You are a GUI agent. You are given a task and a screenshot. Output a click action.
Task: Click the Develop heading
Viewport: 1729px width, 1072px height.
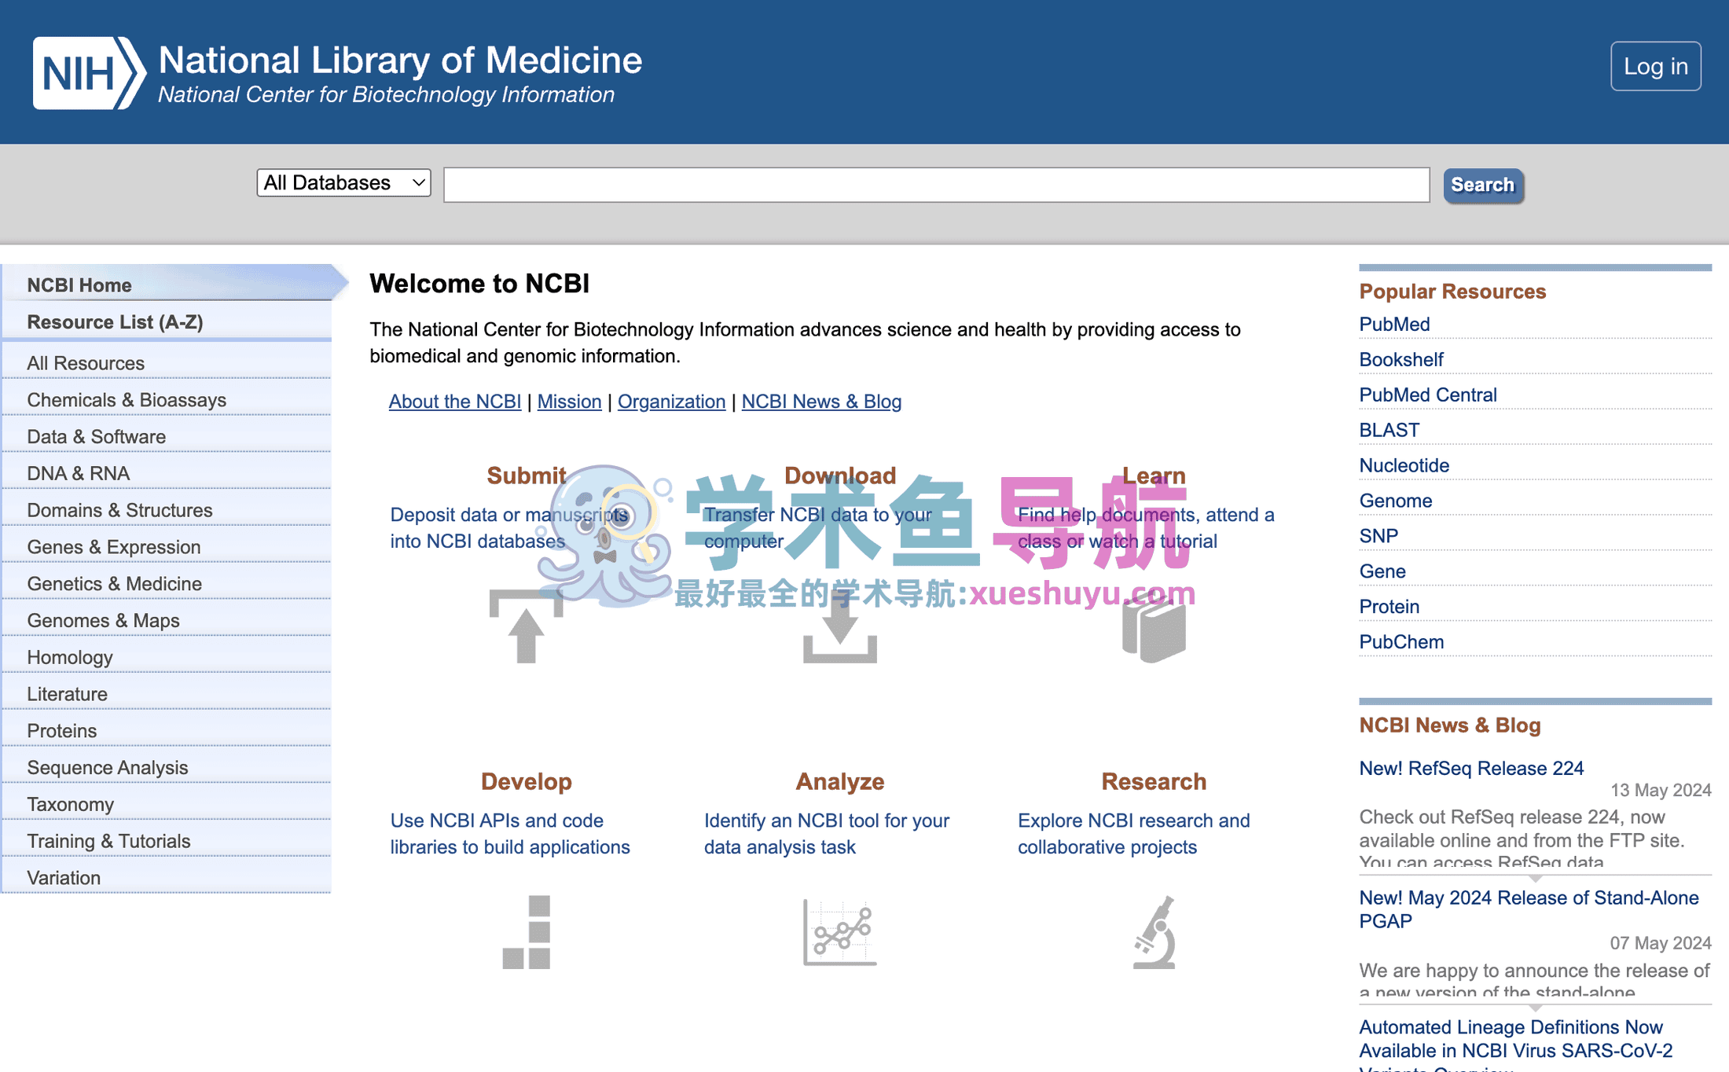click(x=526, y=781)
